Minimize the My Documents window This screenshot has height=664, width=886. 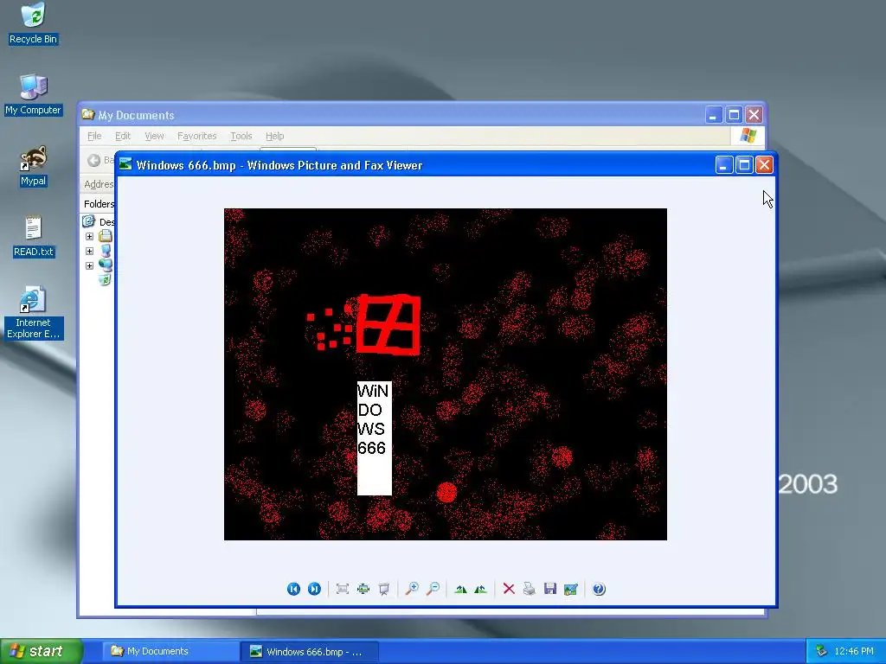714,115
